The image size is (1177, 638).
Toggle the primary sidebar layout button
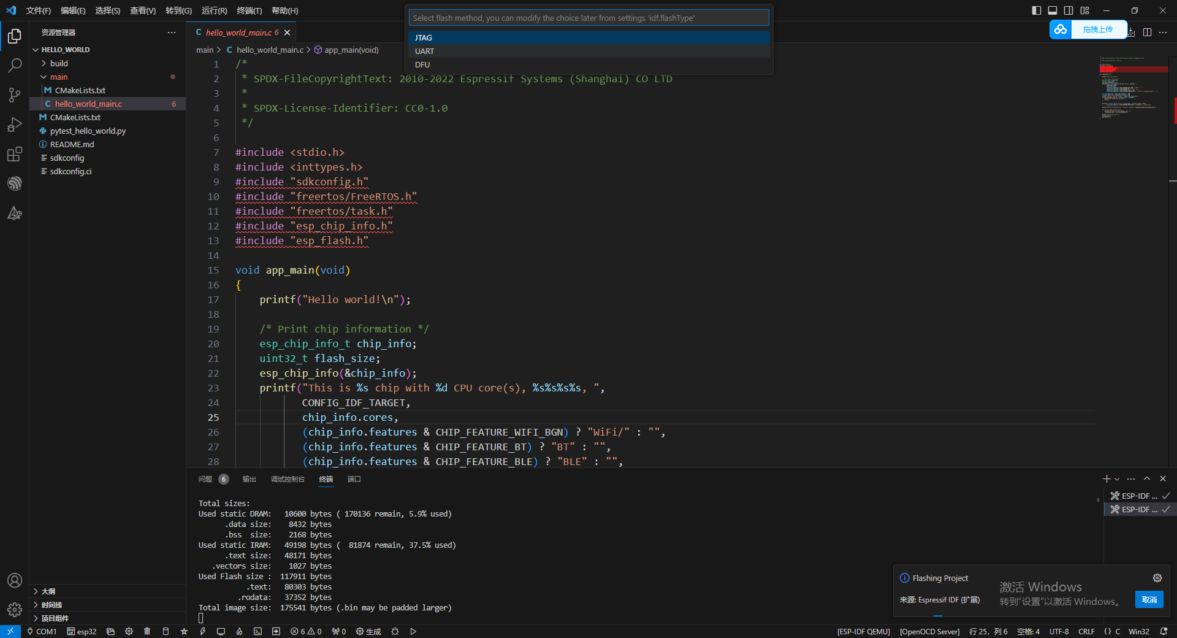1037,10
